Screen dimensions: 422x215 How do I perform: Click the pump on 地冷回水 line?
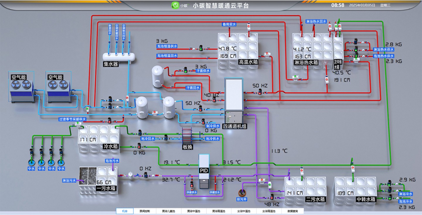point(166,137)
